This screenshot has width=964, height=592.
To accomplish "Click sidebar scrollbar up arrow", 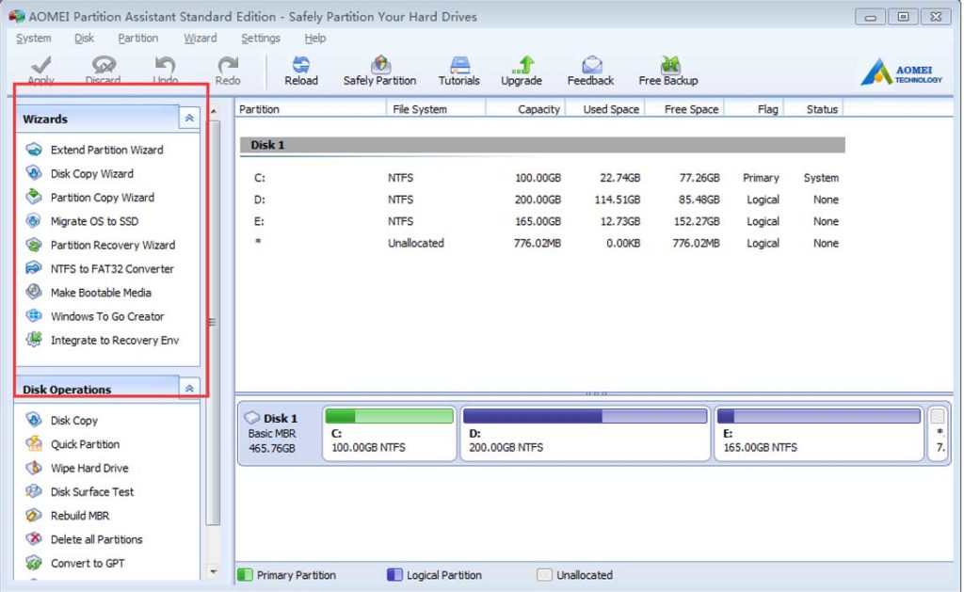I will pyautogui.click(x=214, y=112).
